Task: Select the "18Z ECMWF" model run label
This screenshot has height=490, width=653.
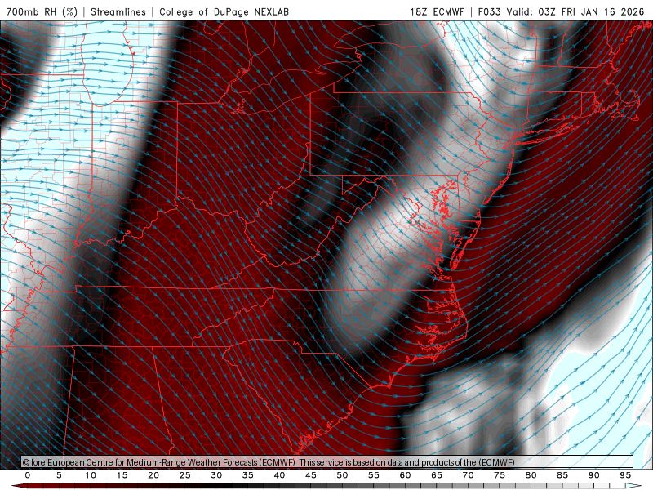Action: (437, 11)
